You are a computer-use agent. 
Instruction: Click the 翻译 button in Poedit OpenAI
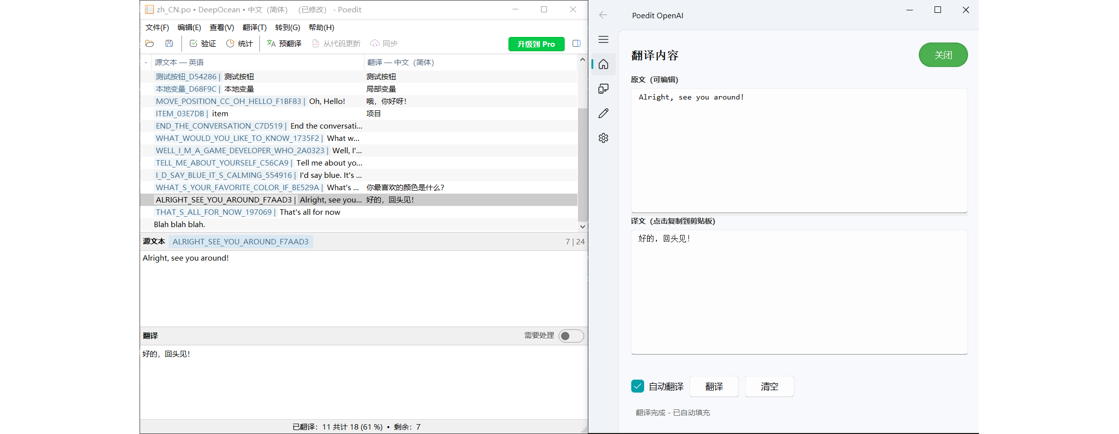click(714, 386)
